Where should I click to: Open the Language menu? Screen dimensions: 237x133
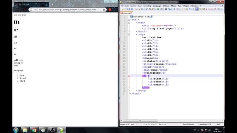coord(157,6)
